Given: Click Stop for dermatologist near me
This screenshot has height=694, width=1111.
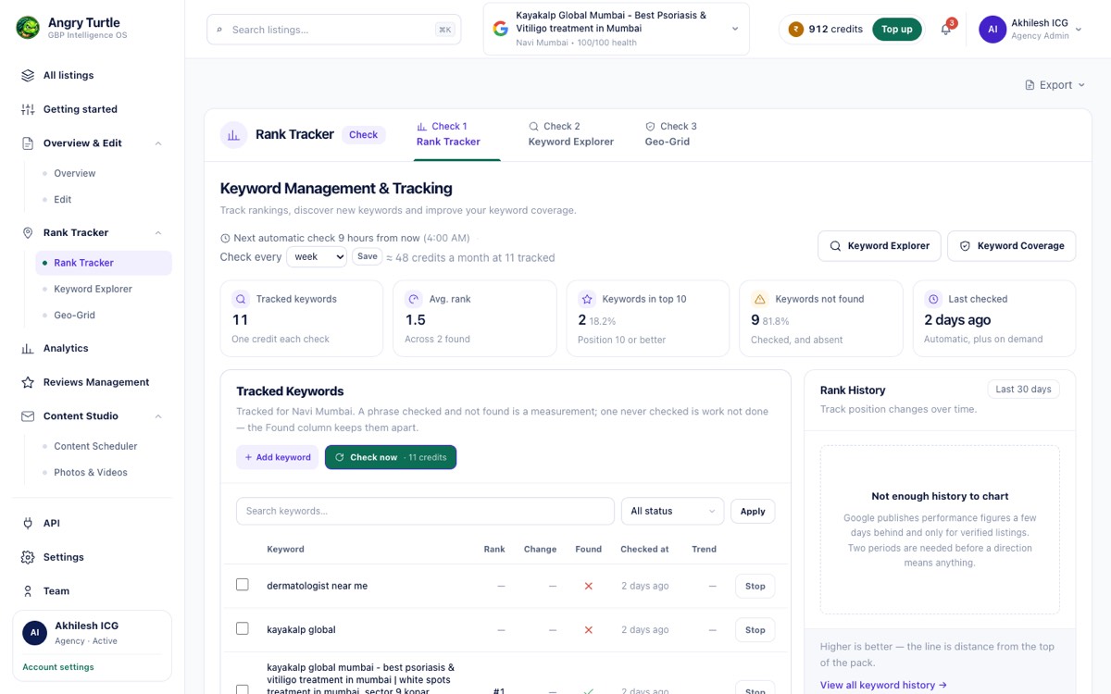Looking at the screenshot, I should 755,587.
